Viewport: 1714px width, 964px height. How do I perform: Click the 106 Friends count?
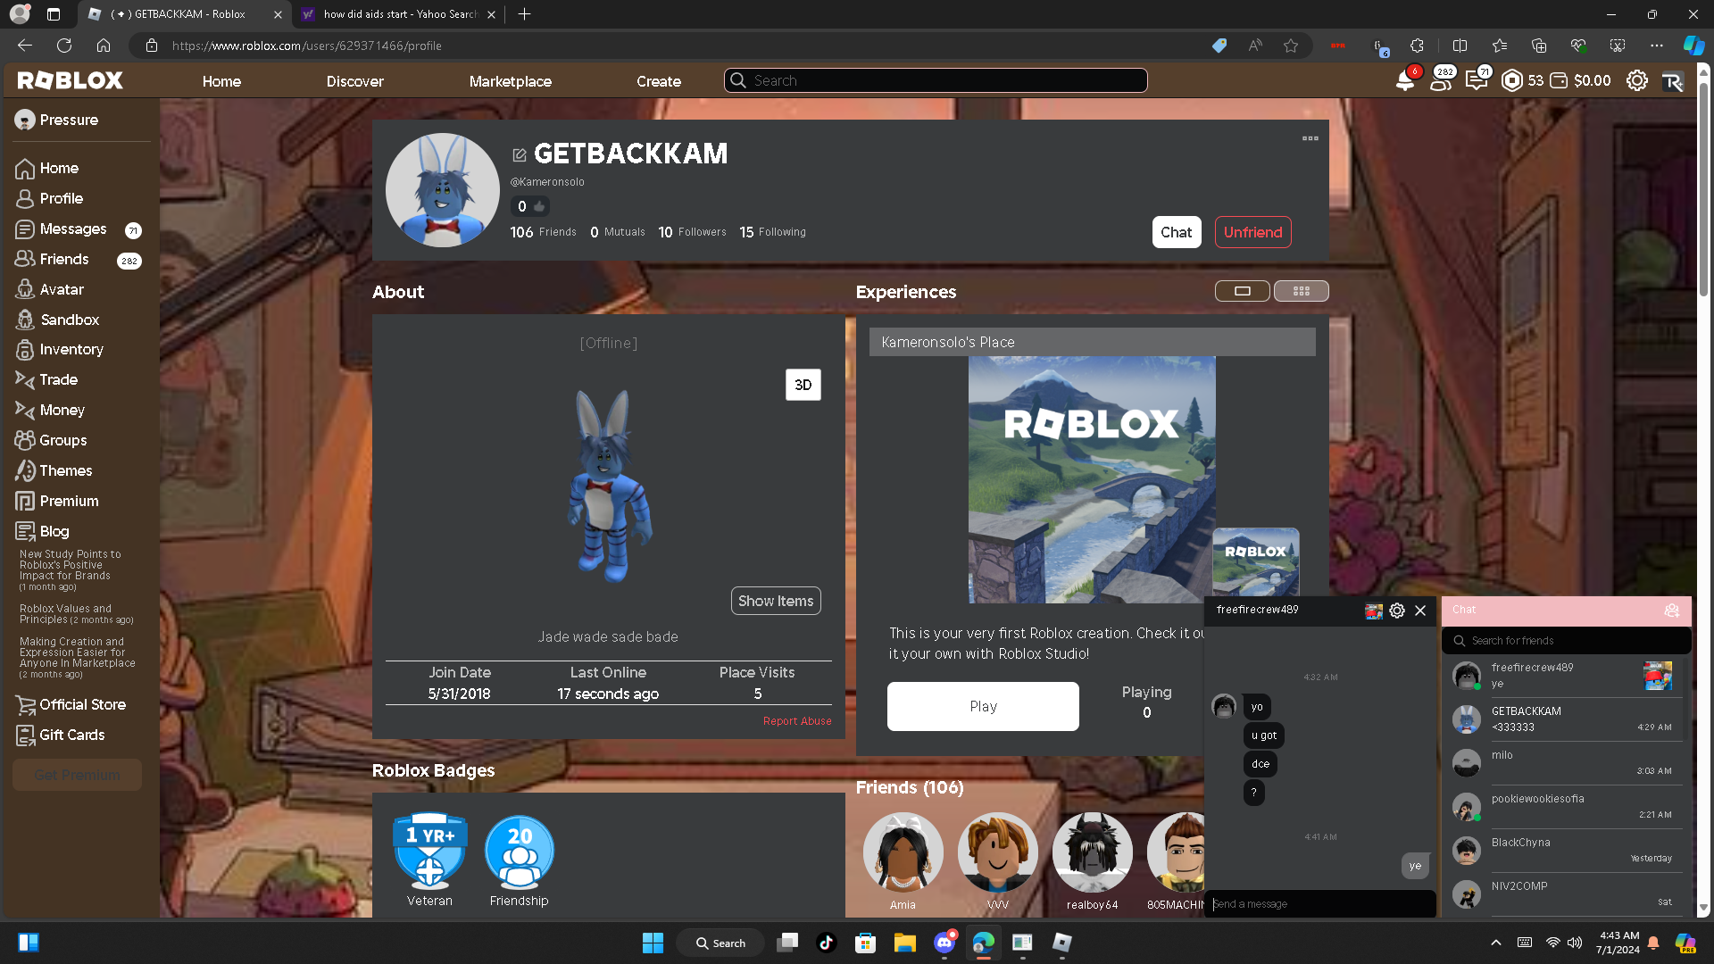coord(543,232)
